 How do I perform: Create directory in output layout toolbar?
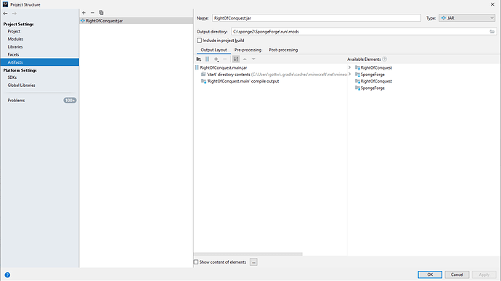click(x=199, y=59)
